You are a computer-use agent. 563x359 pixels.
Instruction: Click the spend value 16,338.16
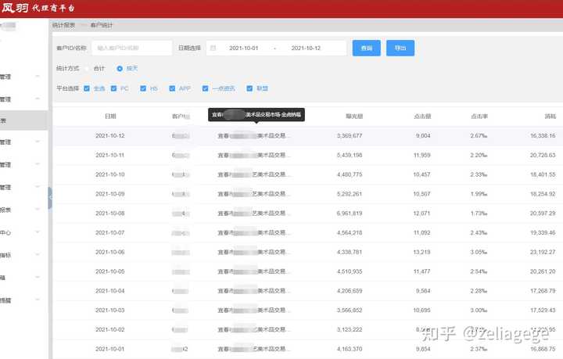tap(543, 136)
